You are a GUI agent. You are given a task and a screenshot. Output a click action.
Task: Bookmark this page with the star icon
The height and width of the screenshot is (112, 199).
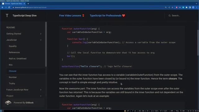pyautogui.click(x=173, y=7)
